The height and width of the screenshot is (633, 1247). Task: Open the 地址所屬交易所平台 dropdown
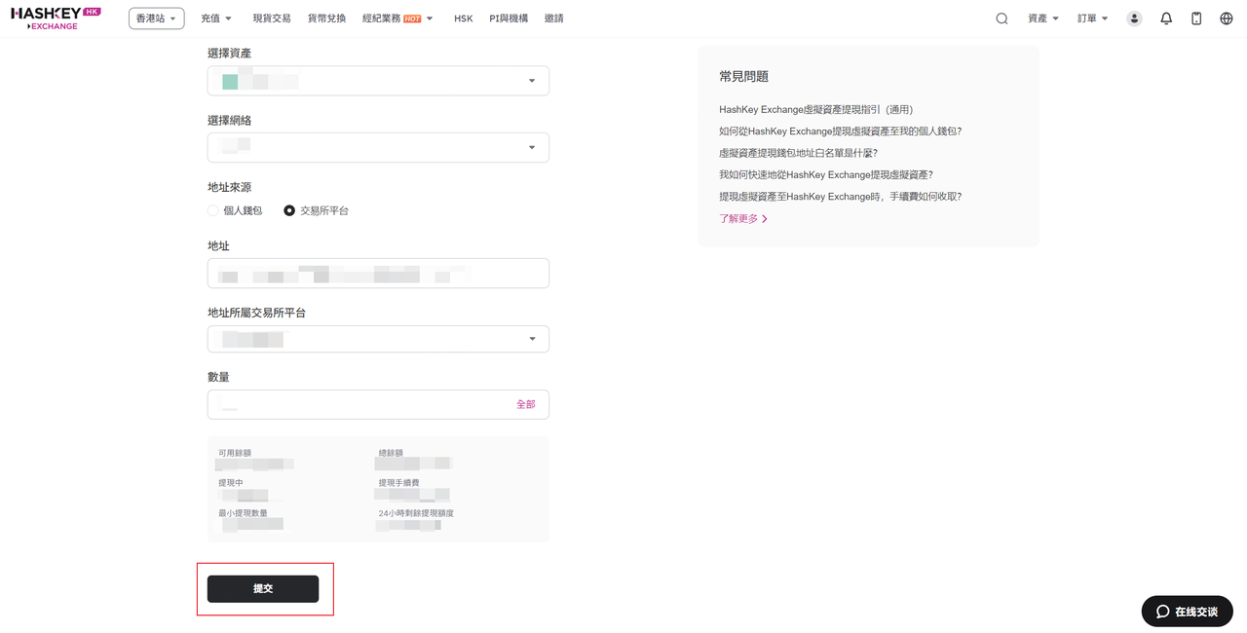pos(378,339)
